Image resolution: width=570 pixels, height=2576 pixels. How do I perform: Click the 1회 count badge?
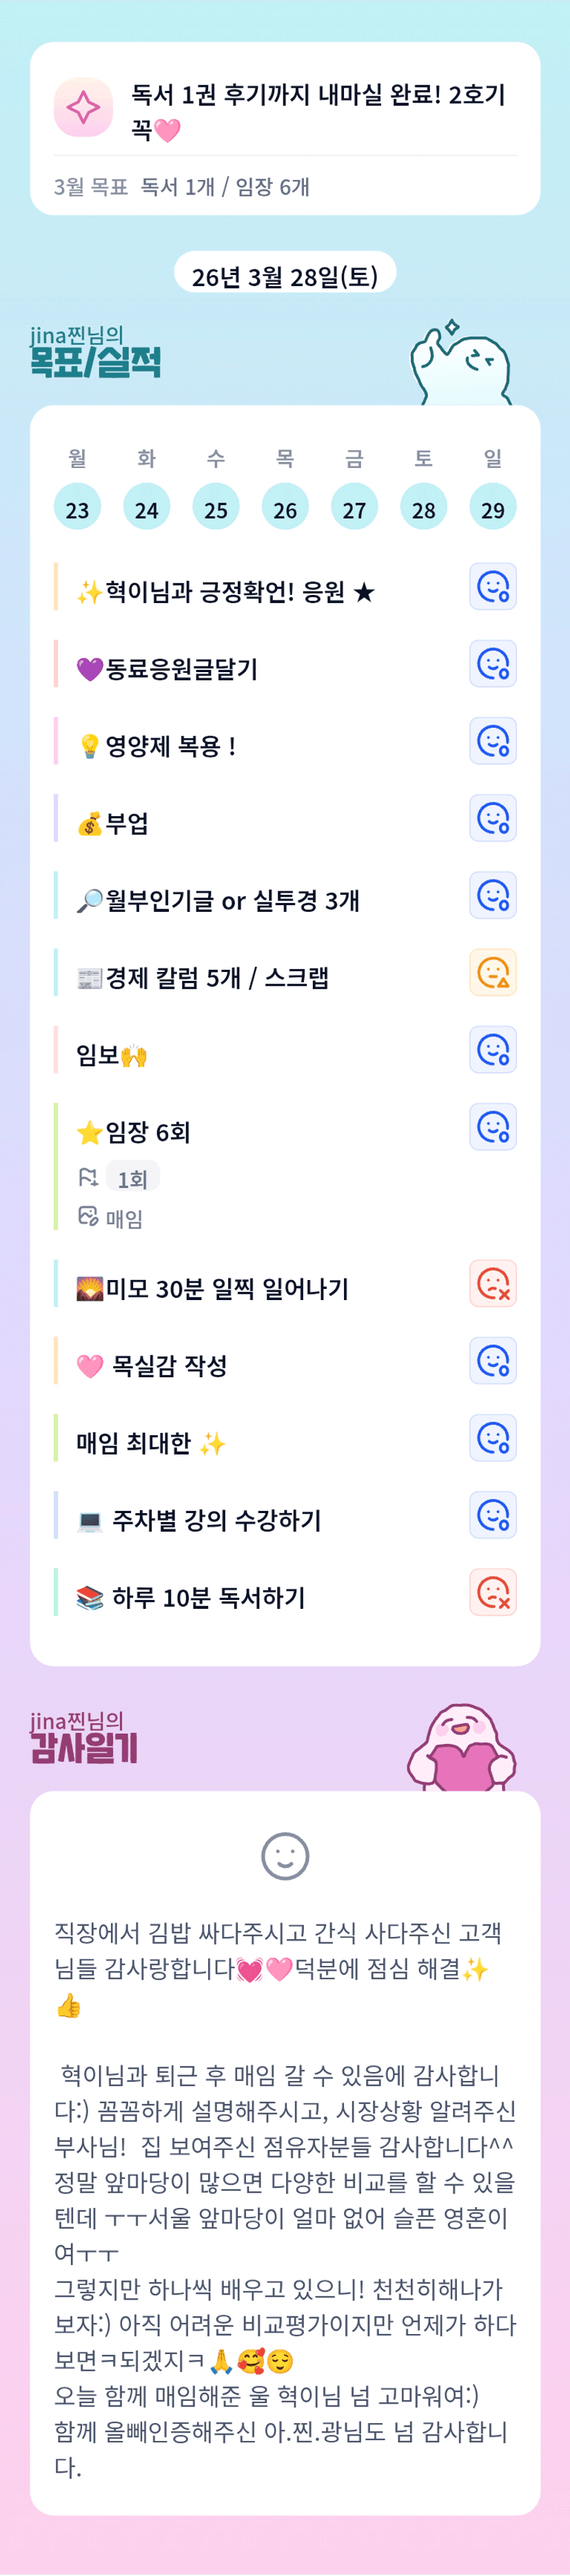(132, 1179)
